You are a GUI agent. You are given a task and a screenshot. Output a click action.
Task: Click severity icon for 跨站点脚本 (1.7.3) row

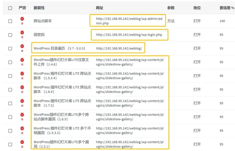pyautogui.click(x=22, y=102)
